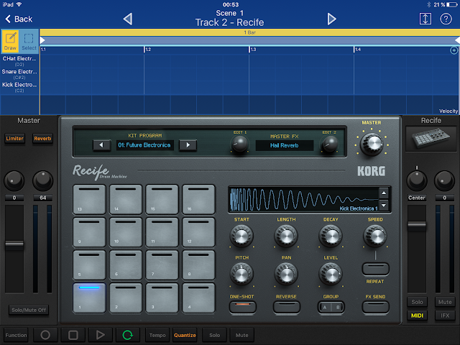This screenshot has height=345, width=460.
Task: Click the START knob
Action: click(x=241, y=236)
